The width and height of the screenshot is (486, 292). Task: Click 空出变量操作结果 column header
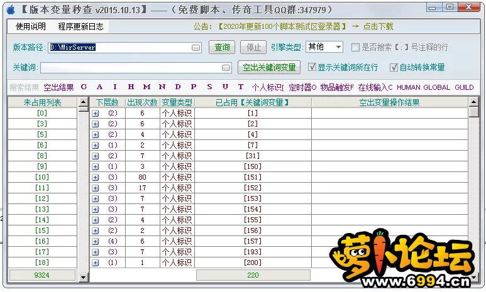click(390, 102)
